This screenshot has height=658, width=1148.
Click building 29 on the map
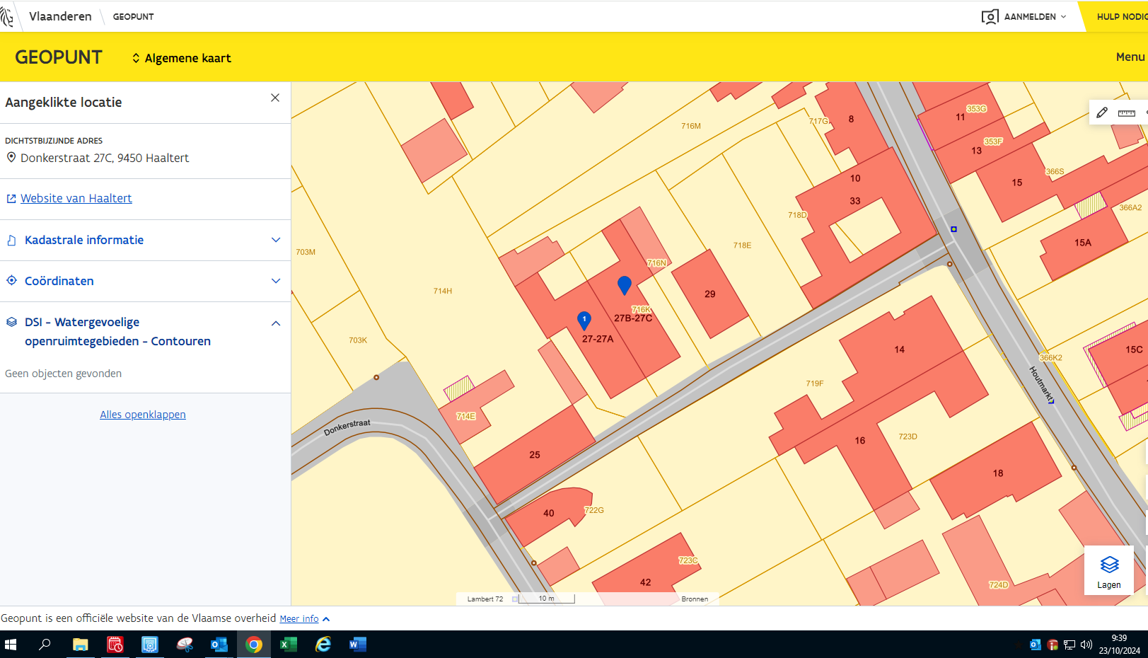coord(709,294)
